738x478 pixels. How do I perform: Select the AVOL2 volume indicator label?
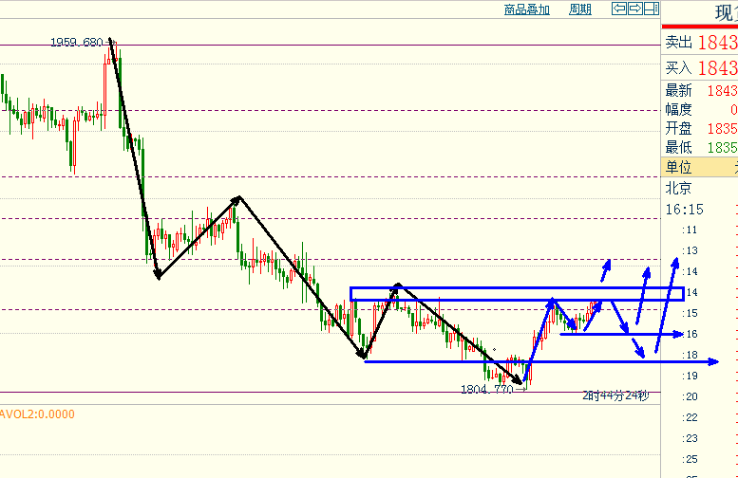(x=37, y=414)
